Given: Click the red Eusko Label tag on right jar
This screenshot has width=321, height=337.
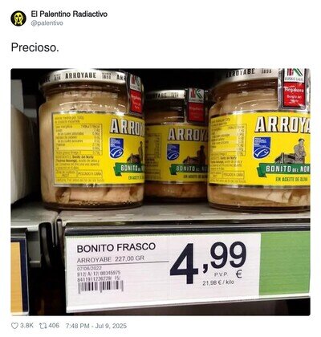Looking at the screenshot, I should click(x=294, y=88).
